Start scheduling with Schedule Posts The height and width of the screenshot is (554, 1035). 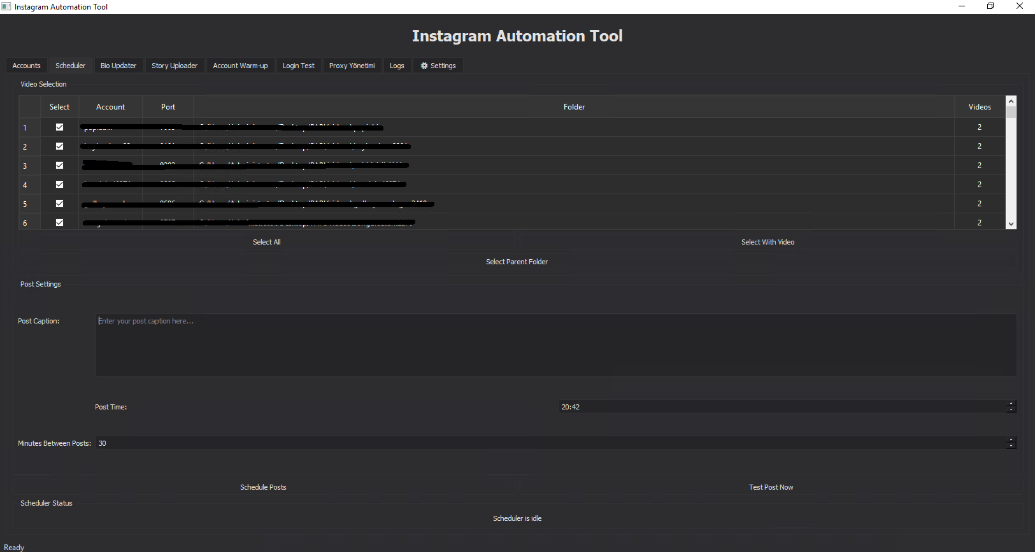click(x=263, y=487)
